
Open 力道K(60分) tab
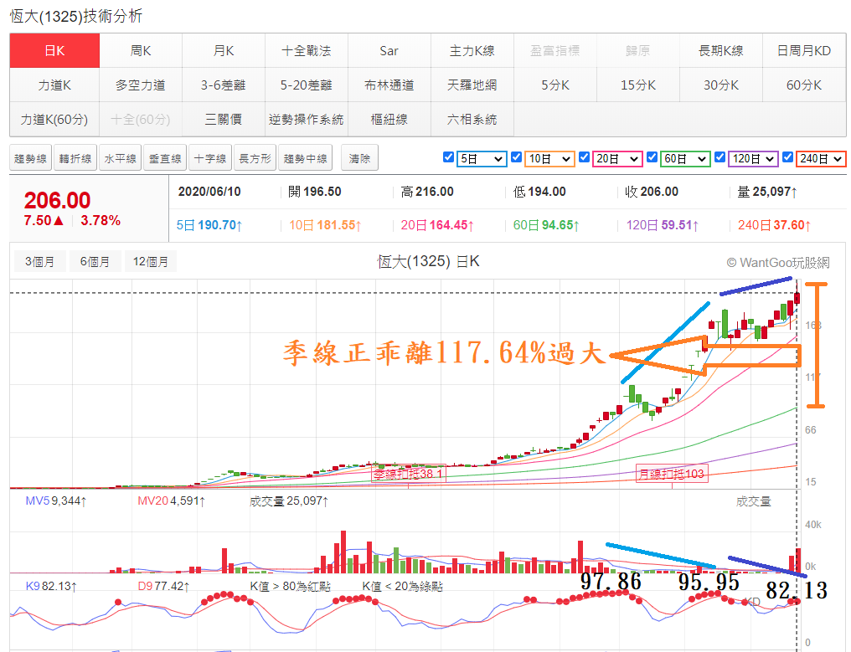tap(54, 120)
